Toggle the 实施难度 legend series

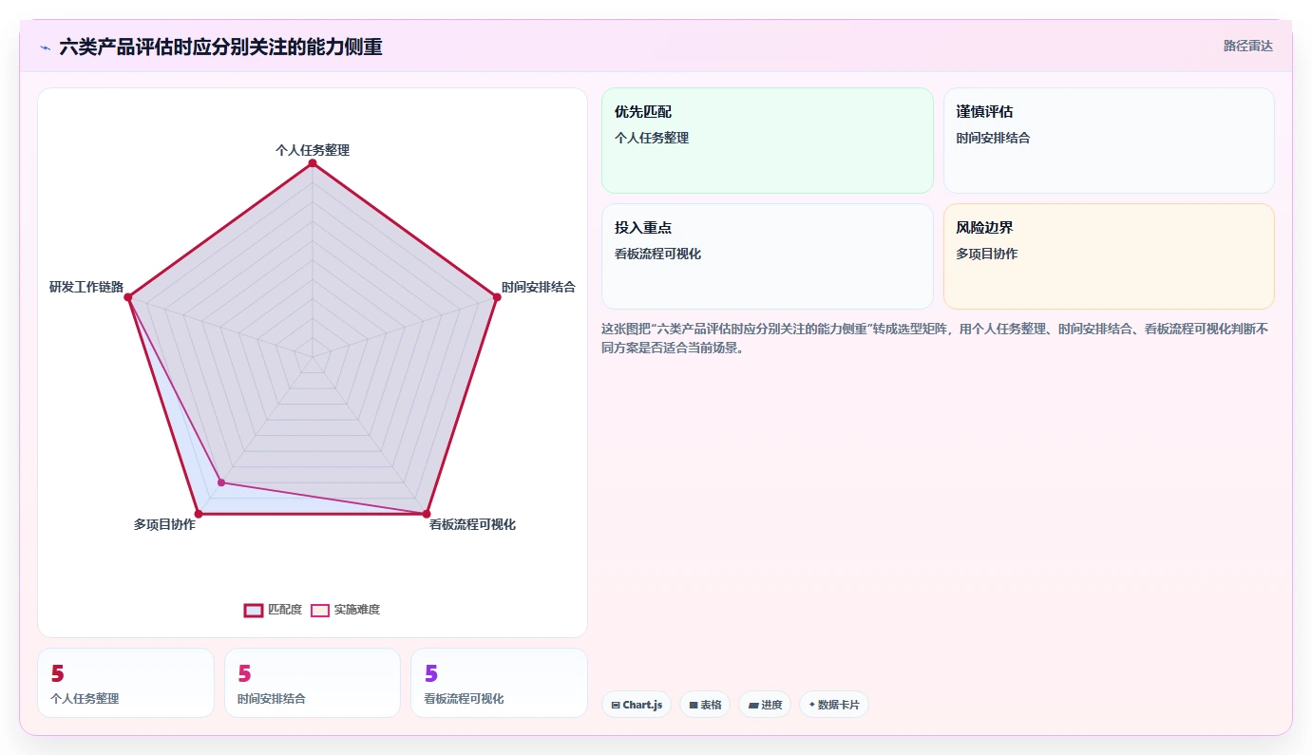(346, 610)
